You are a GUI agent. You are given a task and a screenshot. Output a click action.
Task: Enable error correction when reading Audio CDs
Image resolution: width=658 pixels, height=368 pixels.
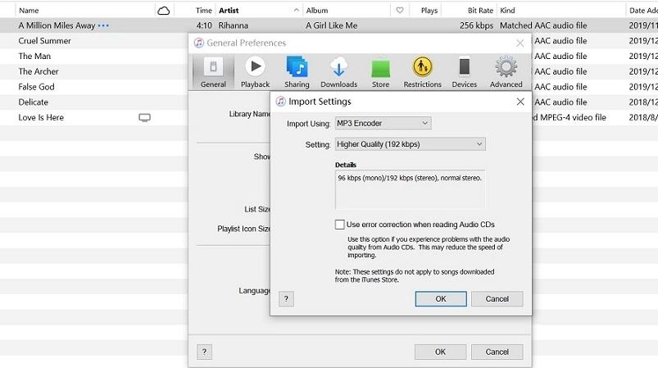click(x=340, y=225)
